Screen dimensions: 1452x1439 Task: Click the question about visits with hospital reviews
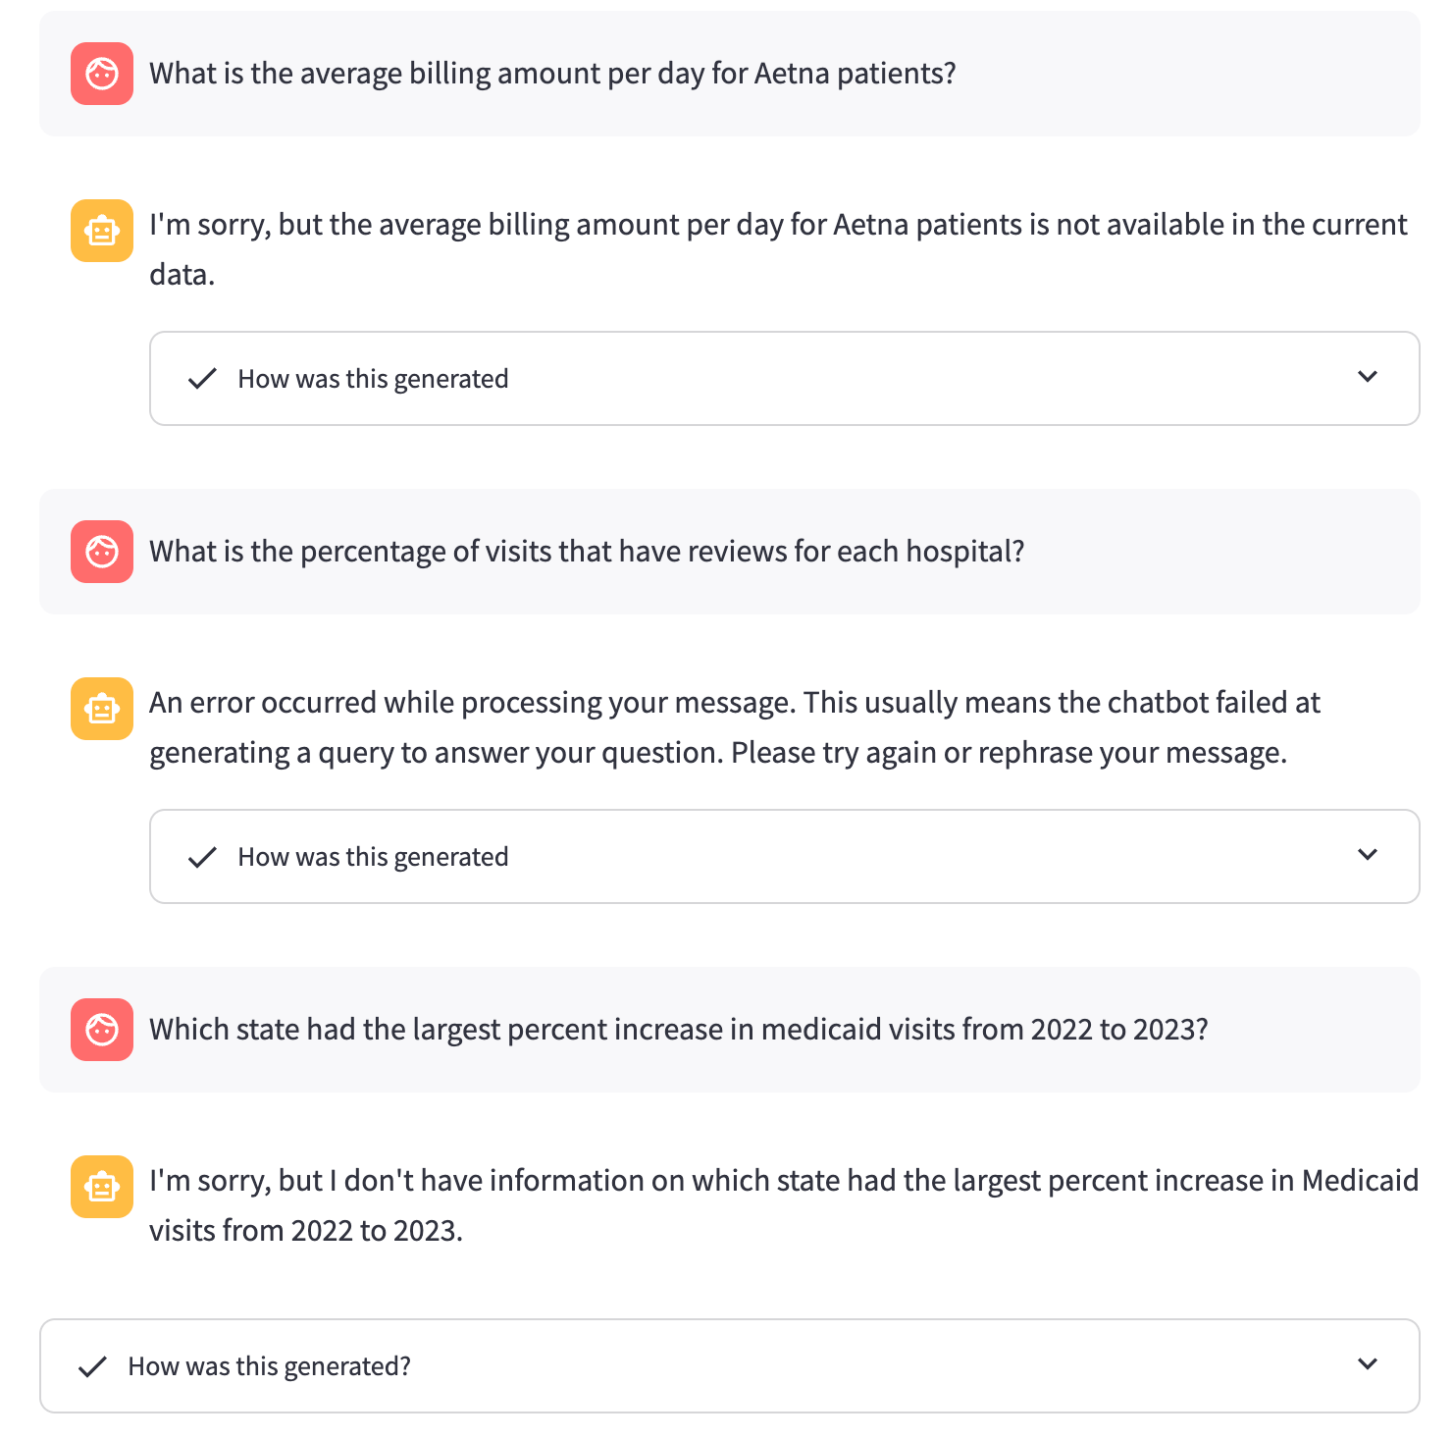coord(587,552)
